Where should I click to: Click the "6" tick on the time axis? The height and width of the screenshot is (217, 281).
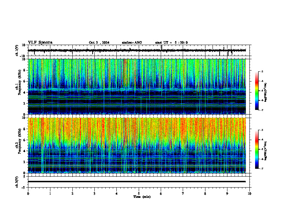(161, 194)
